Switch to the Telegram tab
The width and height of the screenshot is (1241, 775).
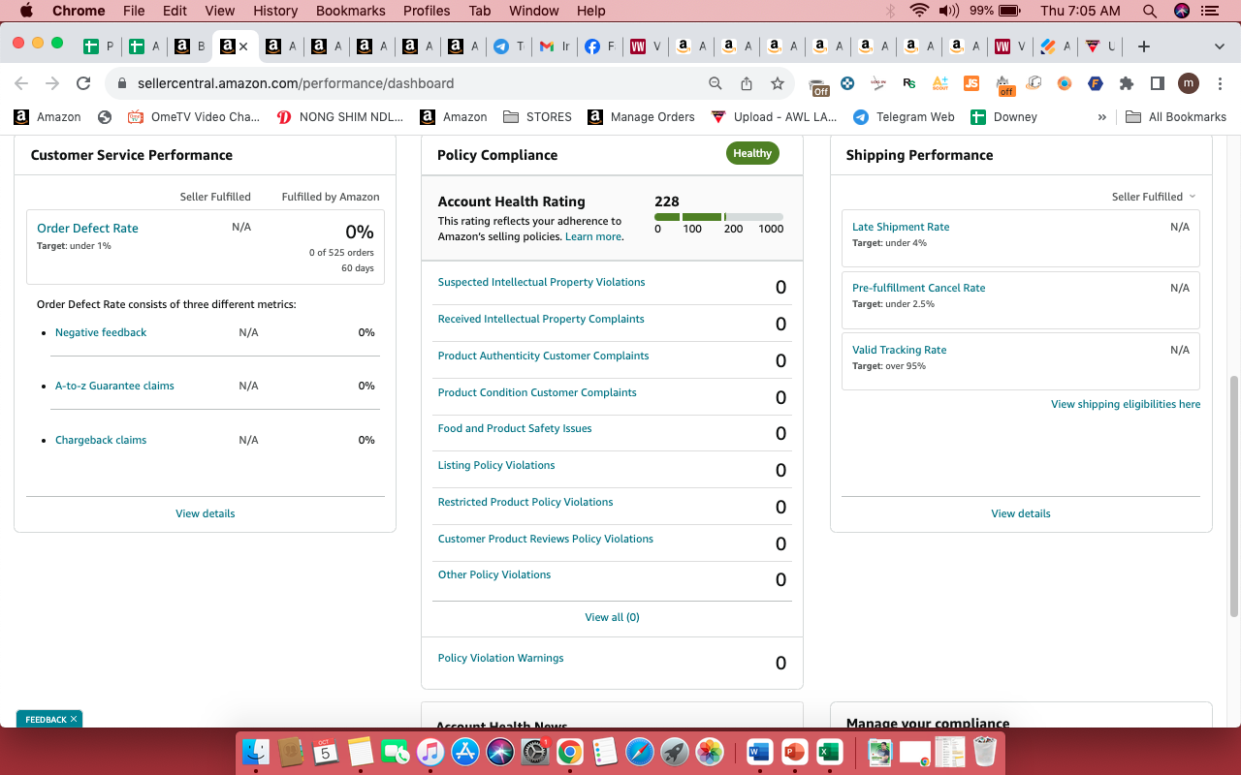[x=509, y=46]
